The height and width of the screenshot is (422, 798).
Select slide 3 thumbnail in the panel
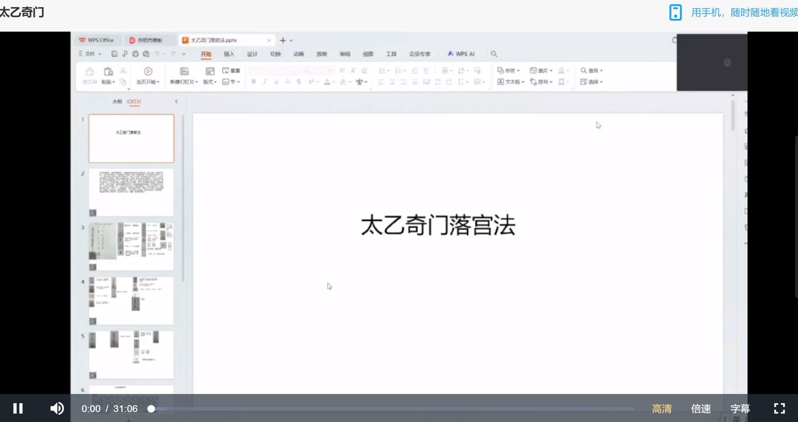131,246
